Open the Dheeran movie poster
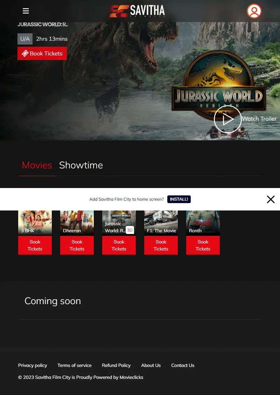 click(77, 223)
